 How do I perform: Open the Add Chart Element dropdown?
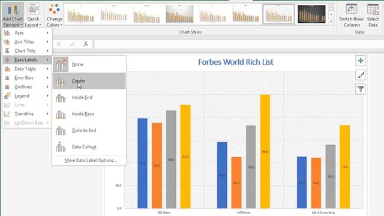tap(13, 15)
